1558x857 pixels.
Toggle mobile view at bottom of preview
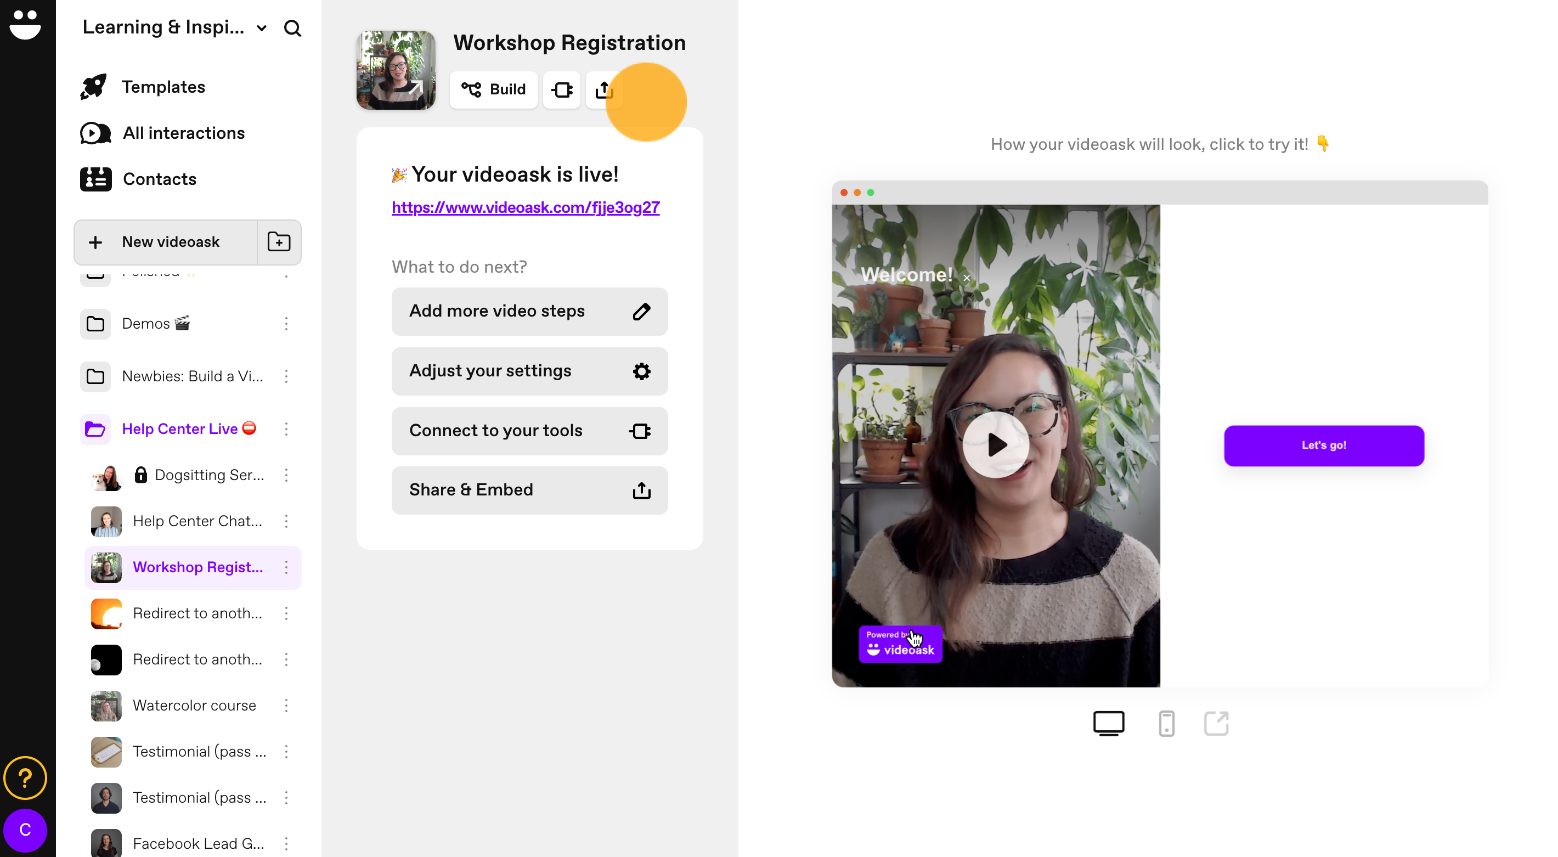(1166, 723)
